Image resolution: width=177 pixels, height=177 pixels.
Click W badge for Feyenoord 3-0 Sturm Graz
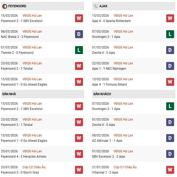point(79,170)
